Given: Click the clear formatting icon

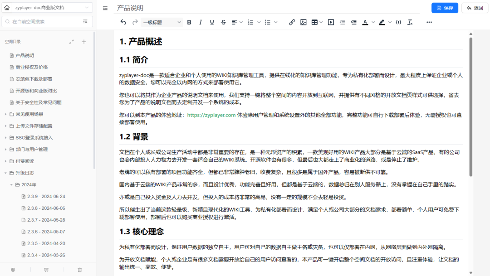Looking at the screenshot, I should click(410, 22).
